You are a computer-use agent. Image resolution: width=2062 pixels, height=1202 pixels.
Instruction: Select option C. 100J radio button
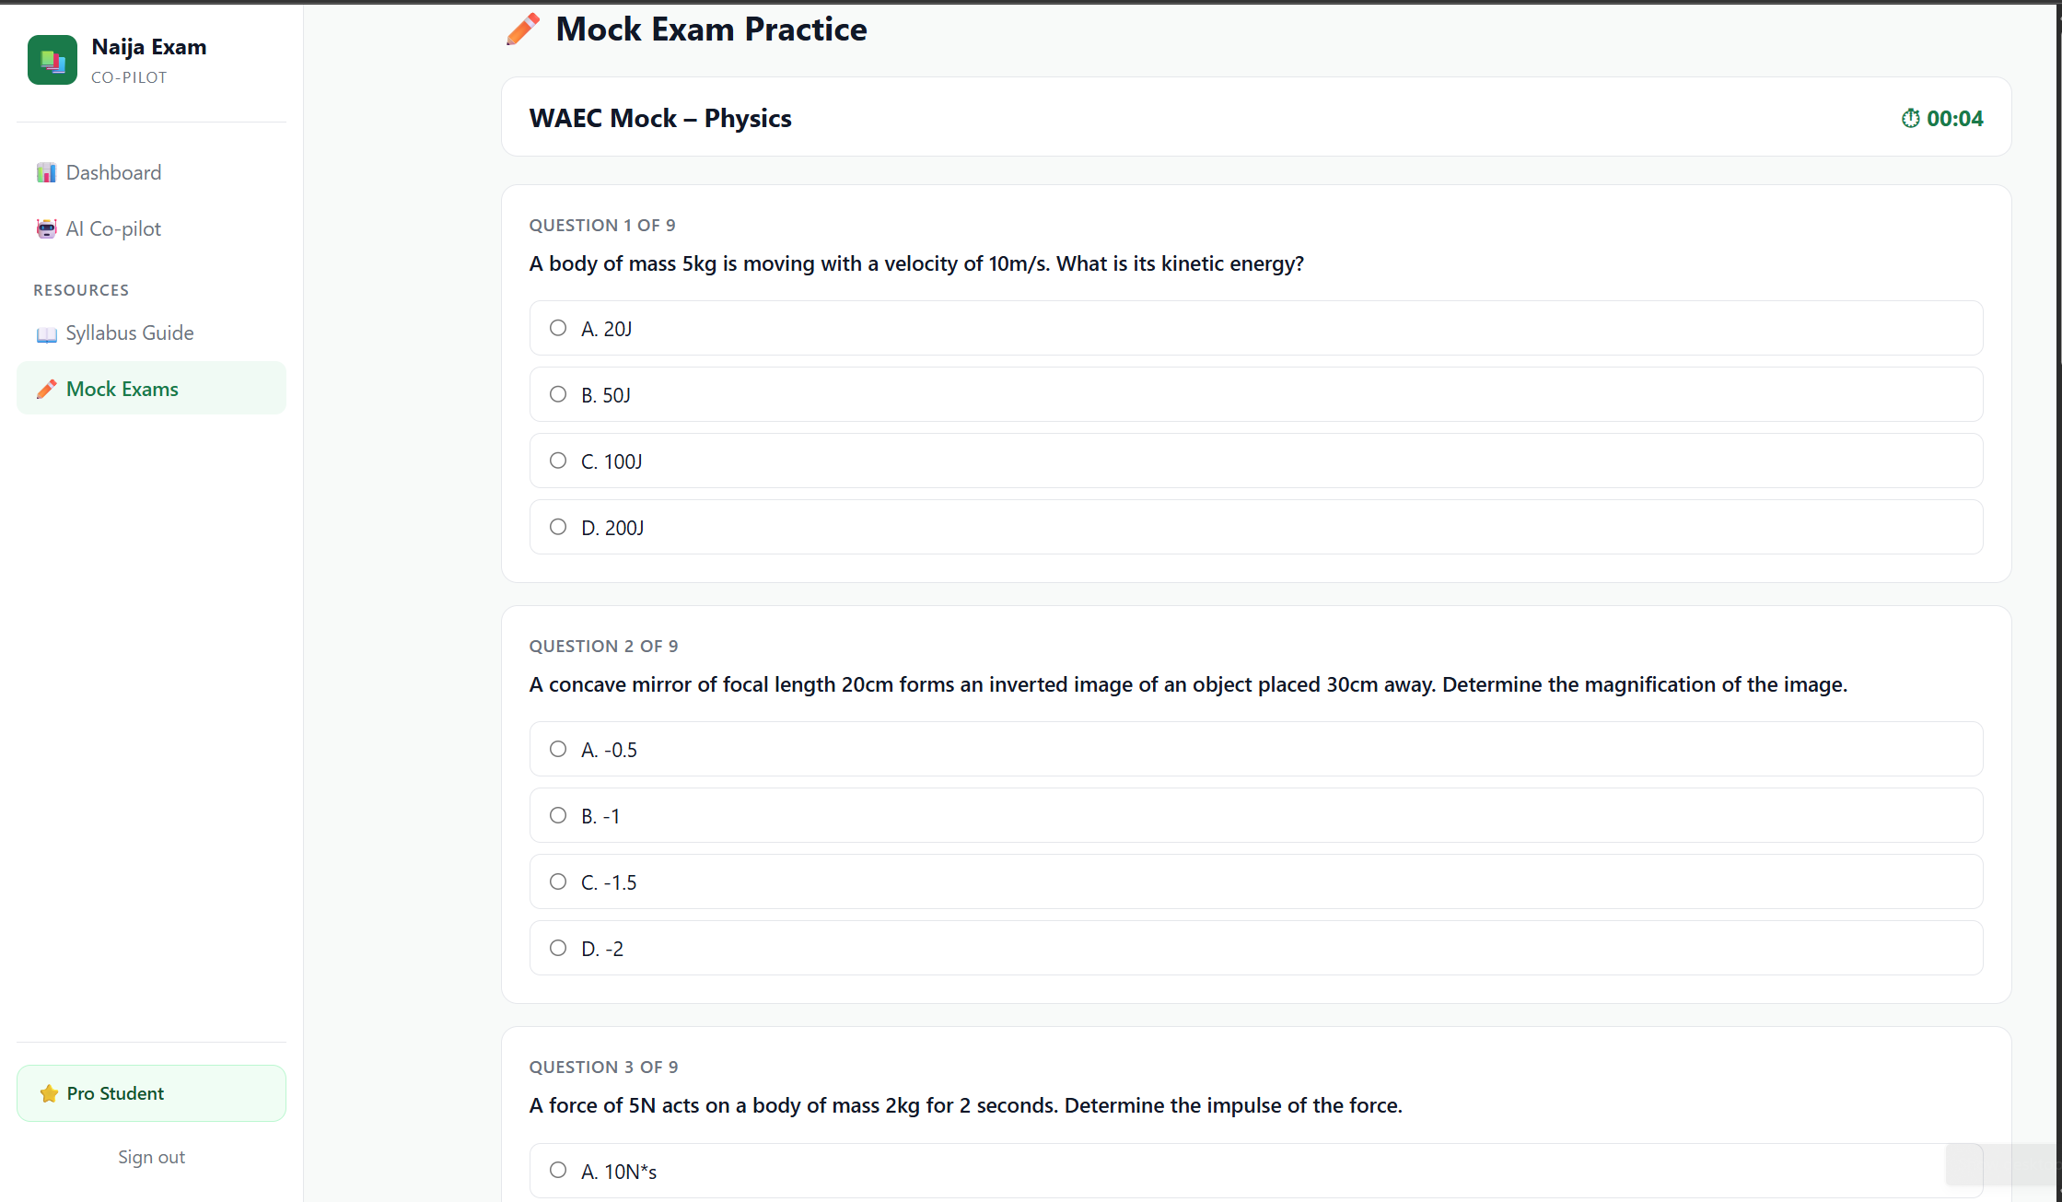click(558, 461)
